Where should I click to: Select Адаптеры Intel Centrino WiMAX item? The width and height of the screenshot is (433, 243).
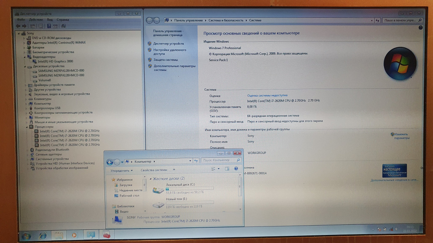coord(59,43)
